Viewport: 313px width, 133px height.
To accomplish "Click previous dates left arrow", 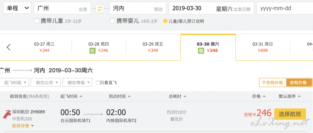I will [8, 47].
